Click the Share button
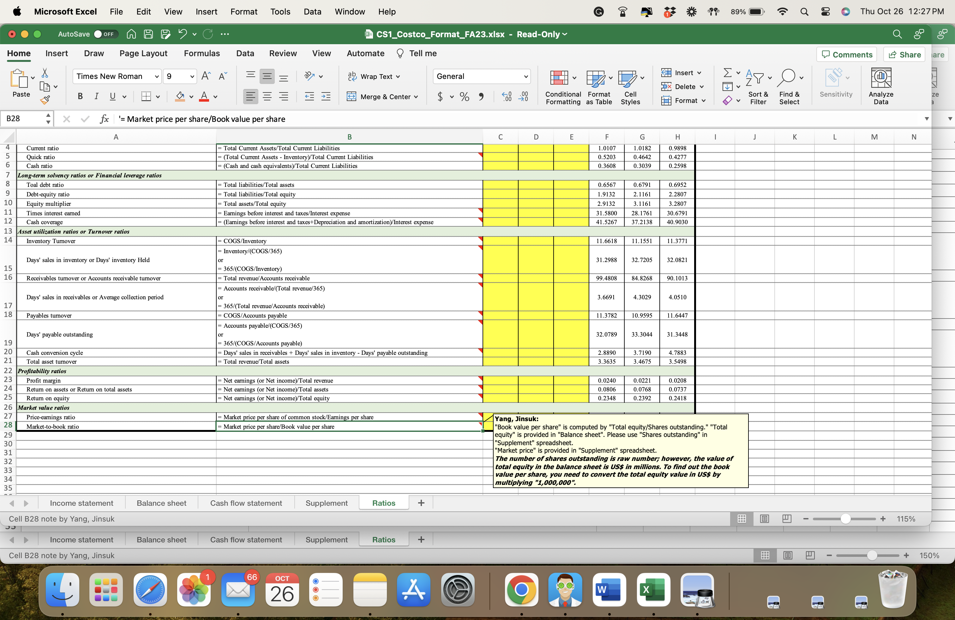The width and height of the screenshot is (955, 620). tap(904, 55)
